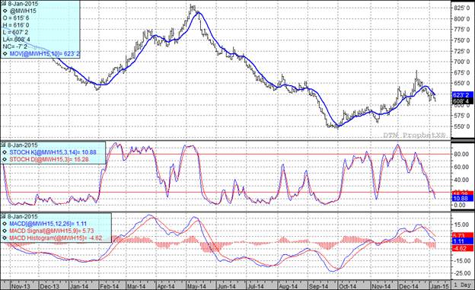The height and width of the screenshot is (290, 475).
Task: Click the diamond marker beside MACD Histogram
Action: tap(5, 238)
